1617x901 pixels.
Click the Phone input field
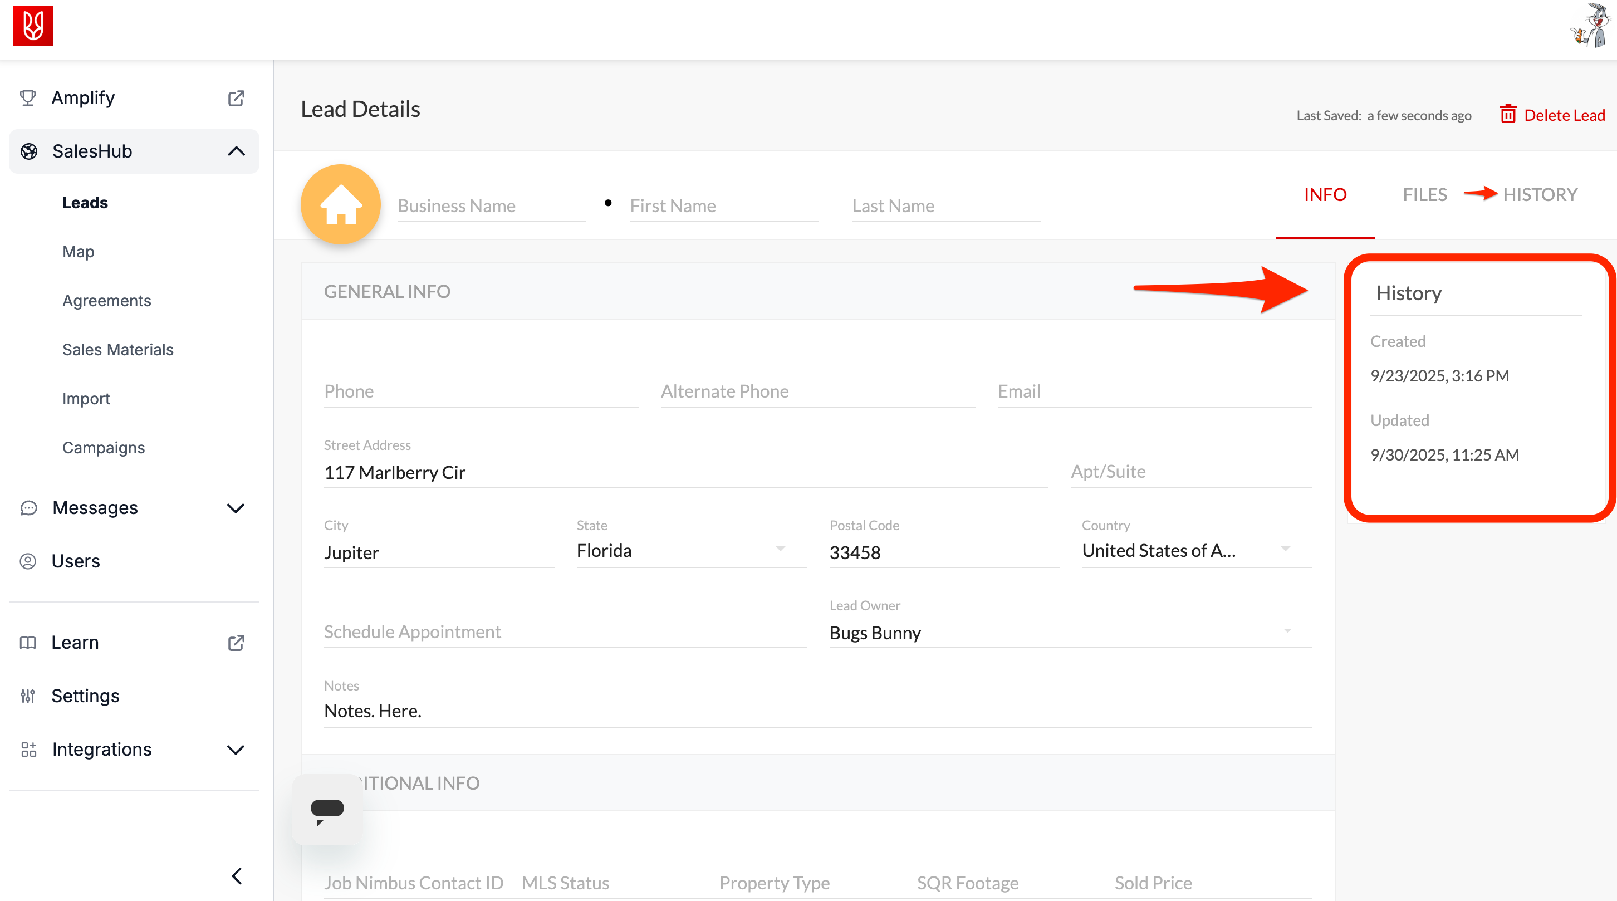[480, 391]
